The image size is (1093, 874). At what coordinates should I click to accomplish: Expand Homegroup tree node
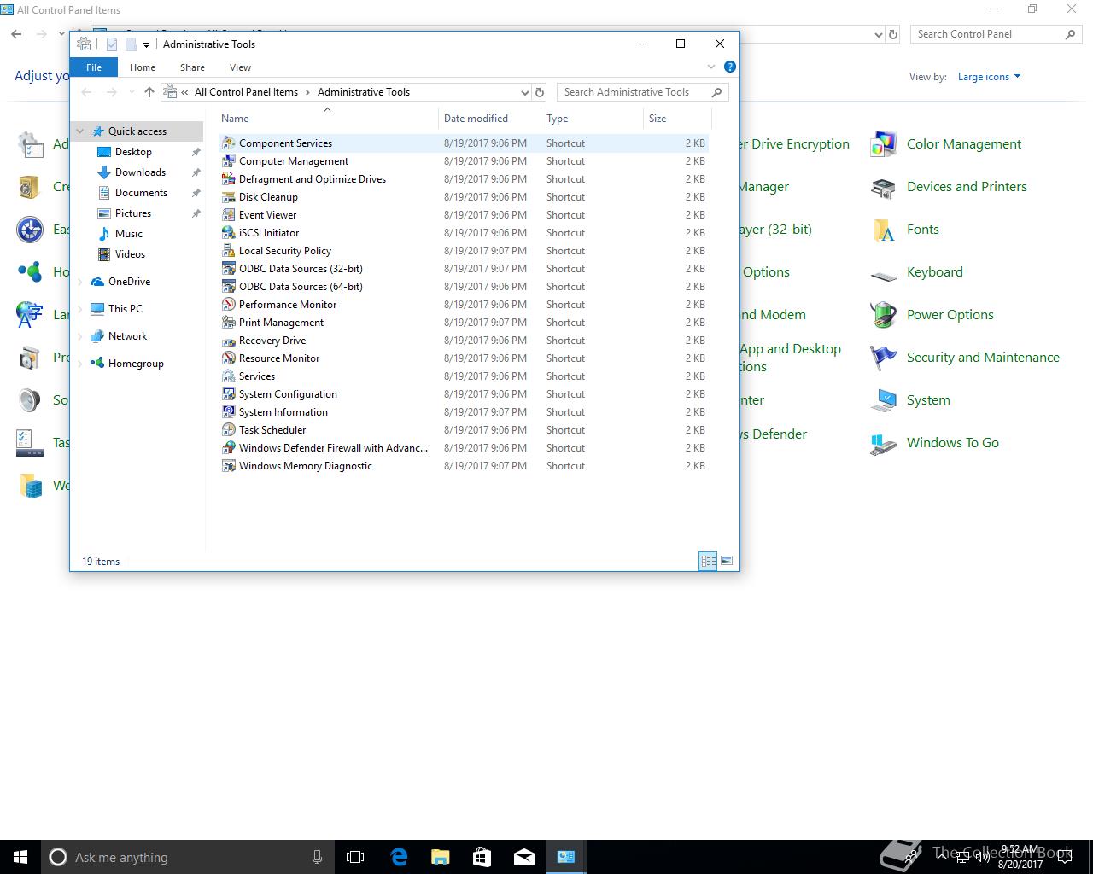click(x=80, y=364)
